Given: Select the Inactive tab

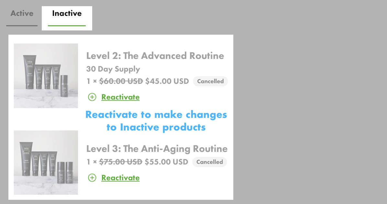Looking at the screenshot, I should click(x=67, y=14).
